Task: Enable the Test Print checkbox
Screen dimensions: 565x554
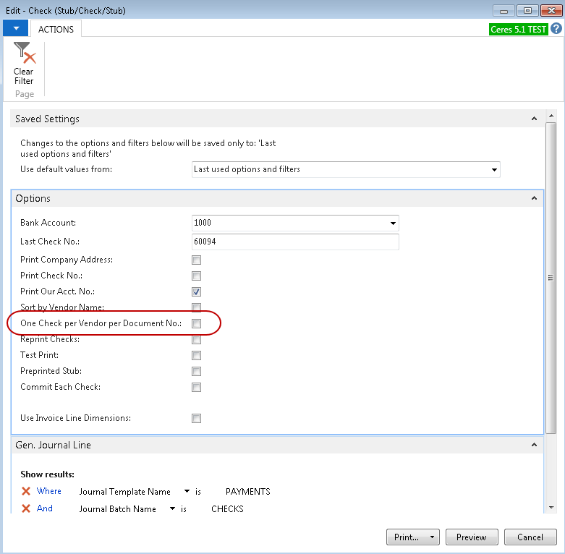Action: point(196,356)
